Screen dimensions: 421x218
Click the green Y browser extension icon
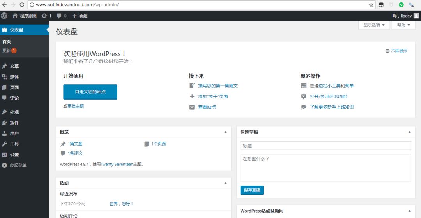[401, 5]
